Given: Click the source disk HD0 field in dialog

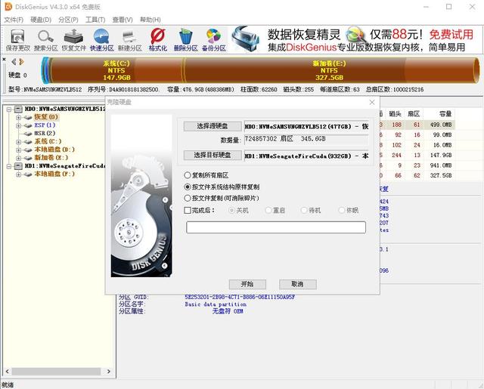Looking at the screenshot, I should [306, 126].
